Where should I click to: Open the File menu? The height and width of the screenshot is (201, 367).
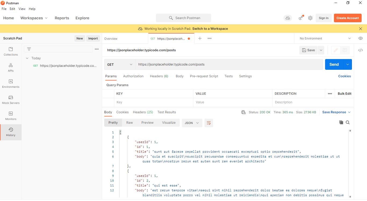(x=4, y=9)
